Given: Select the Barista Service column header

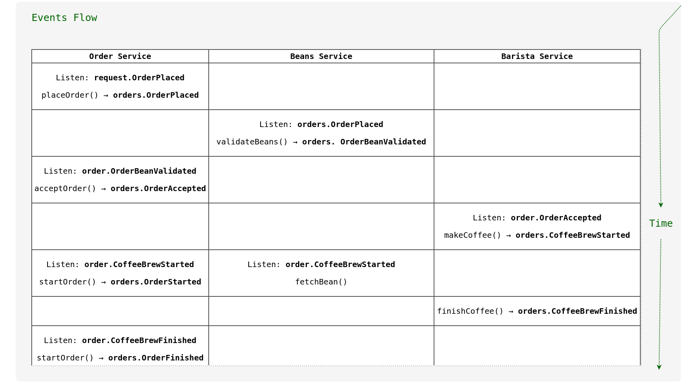Looking at the screenshot, I should pyautogui.click(x=537, y=56).
